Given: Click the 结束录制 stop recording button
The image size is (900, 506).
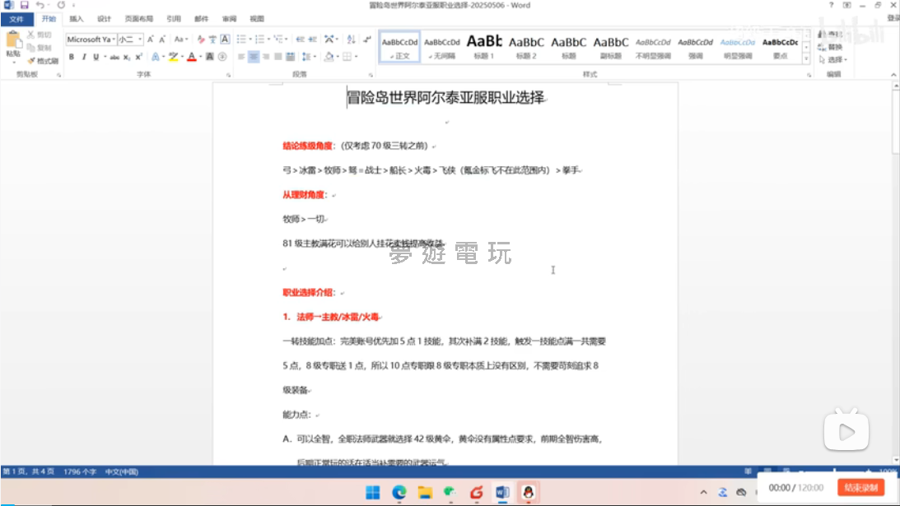Looking at the screenshot, I should point(860,488).
